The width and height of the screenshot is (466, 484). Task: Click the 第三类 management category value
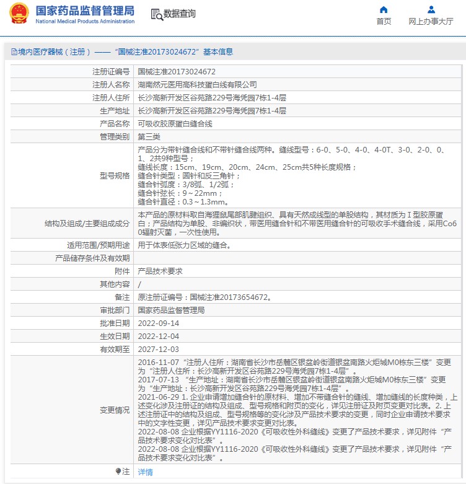(149, 136)
